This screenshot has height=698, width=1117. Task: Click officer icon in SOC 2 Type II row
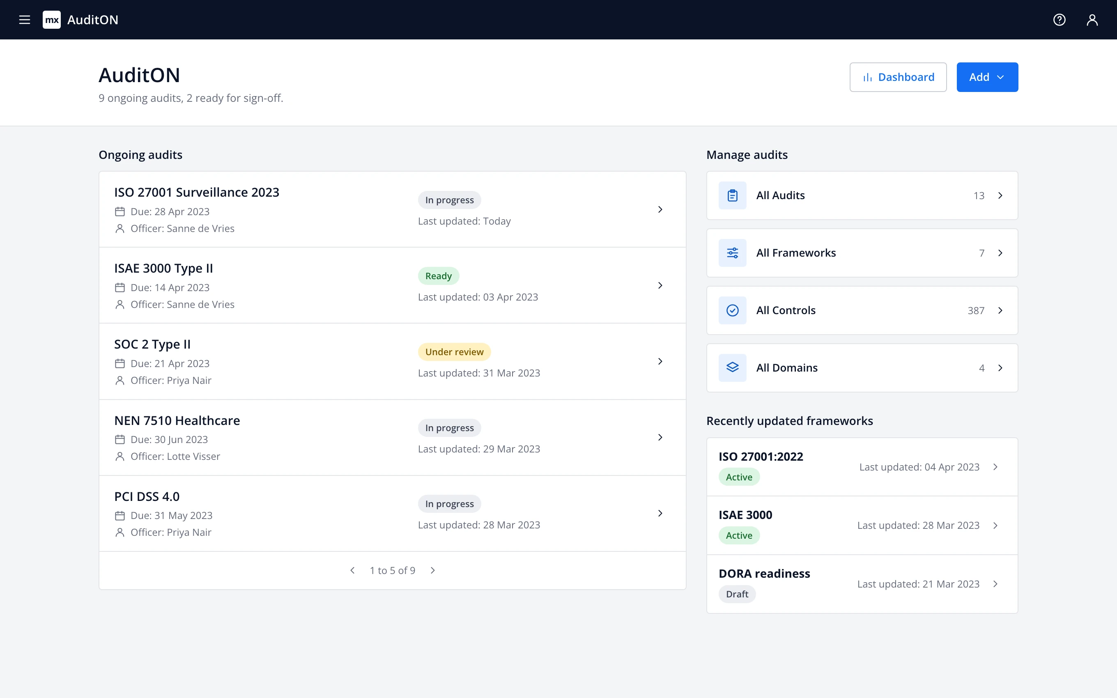(x=120, y=380)
